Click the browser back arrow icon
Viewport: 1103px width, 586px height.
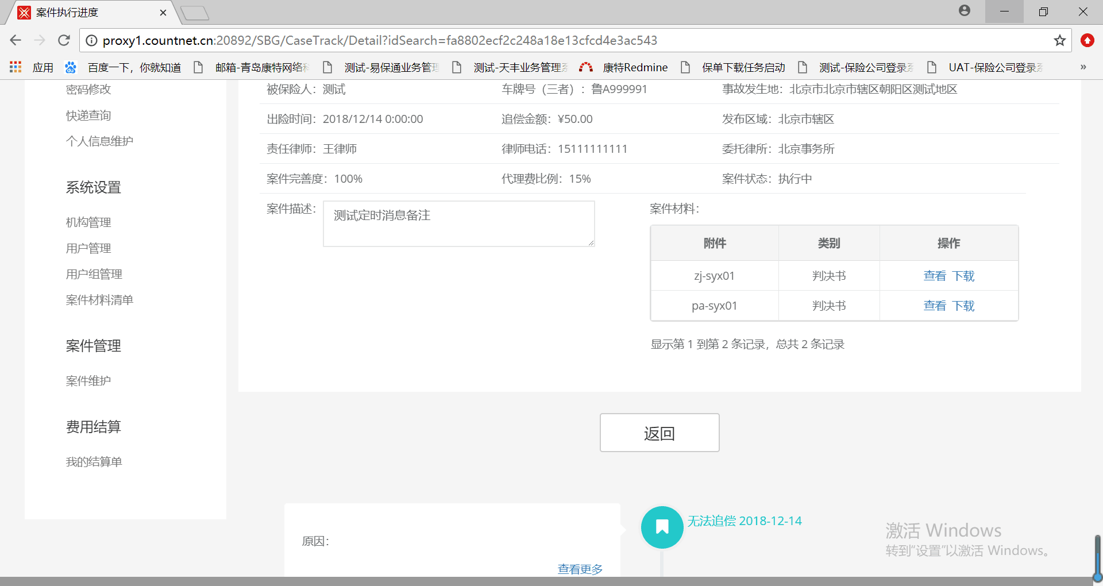pos(16,40)
